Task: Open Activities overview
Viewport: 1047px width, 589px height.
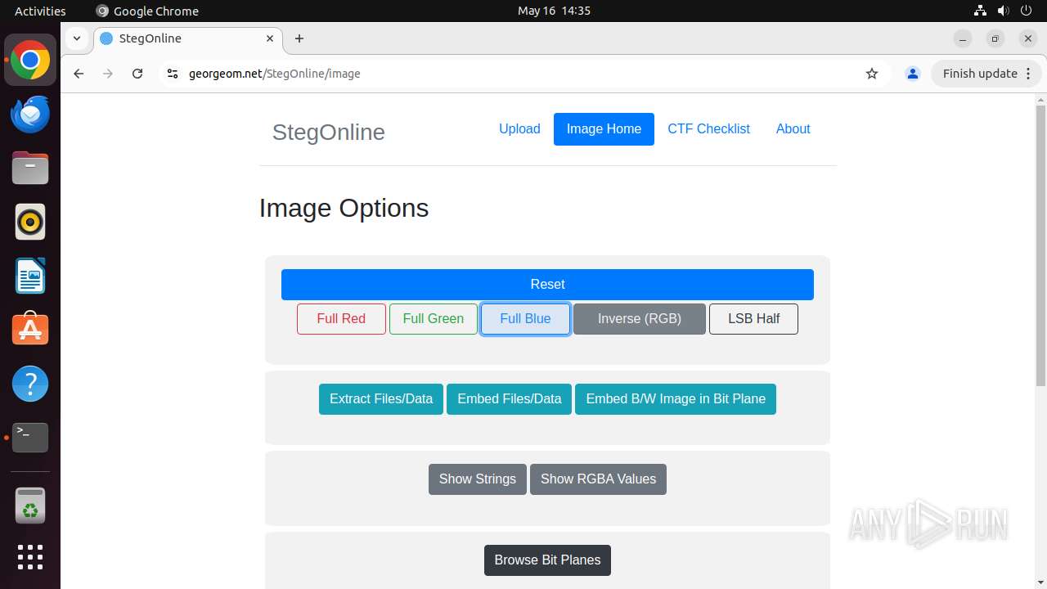Action: (40, 11)
